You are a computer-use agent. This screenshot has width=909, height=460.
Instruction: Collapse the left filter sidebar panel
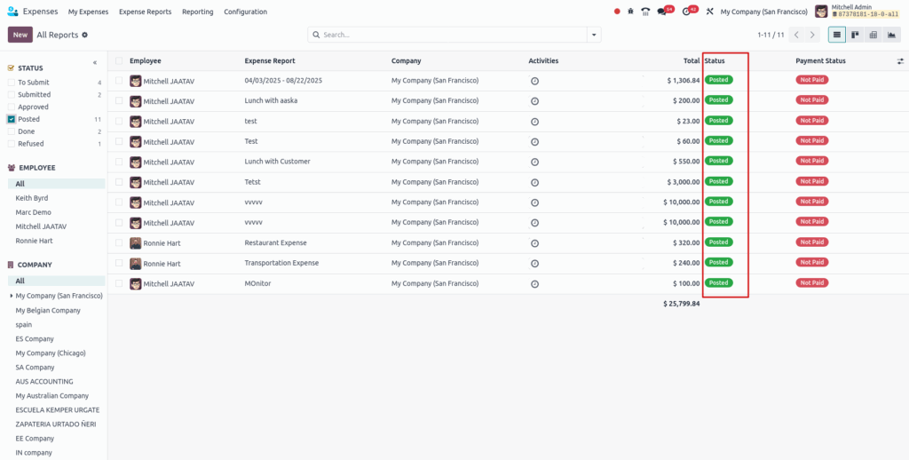[95, 63]
